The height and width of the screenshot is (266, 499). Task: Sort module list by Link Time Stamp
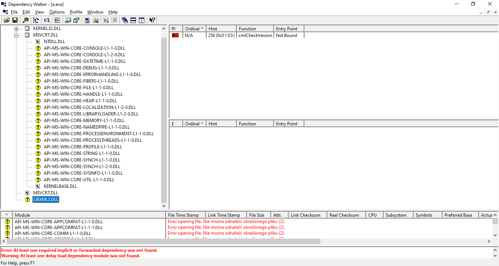(225, 215)
